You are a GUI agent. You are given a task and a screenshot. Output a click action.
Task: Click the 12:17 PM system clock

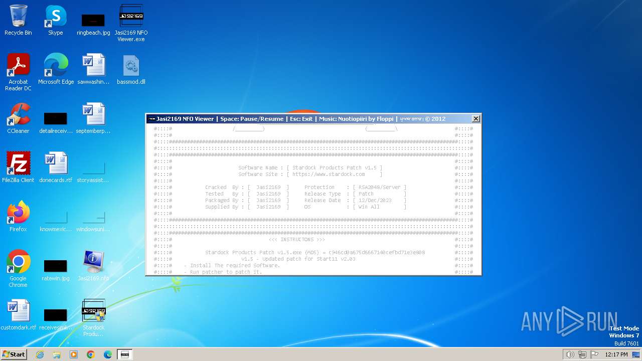coord(616,354)
